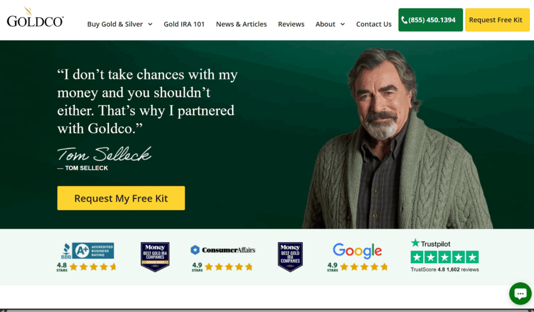Viewport: 534px width, 312px height.
Task: Open the ConsumerAffairs rating logo
Action: click(x=223, y=250)
